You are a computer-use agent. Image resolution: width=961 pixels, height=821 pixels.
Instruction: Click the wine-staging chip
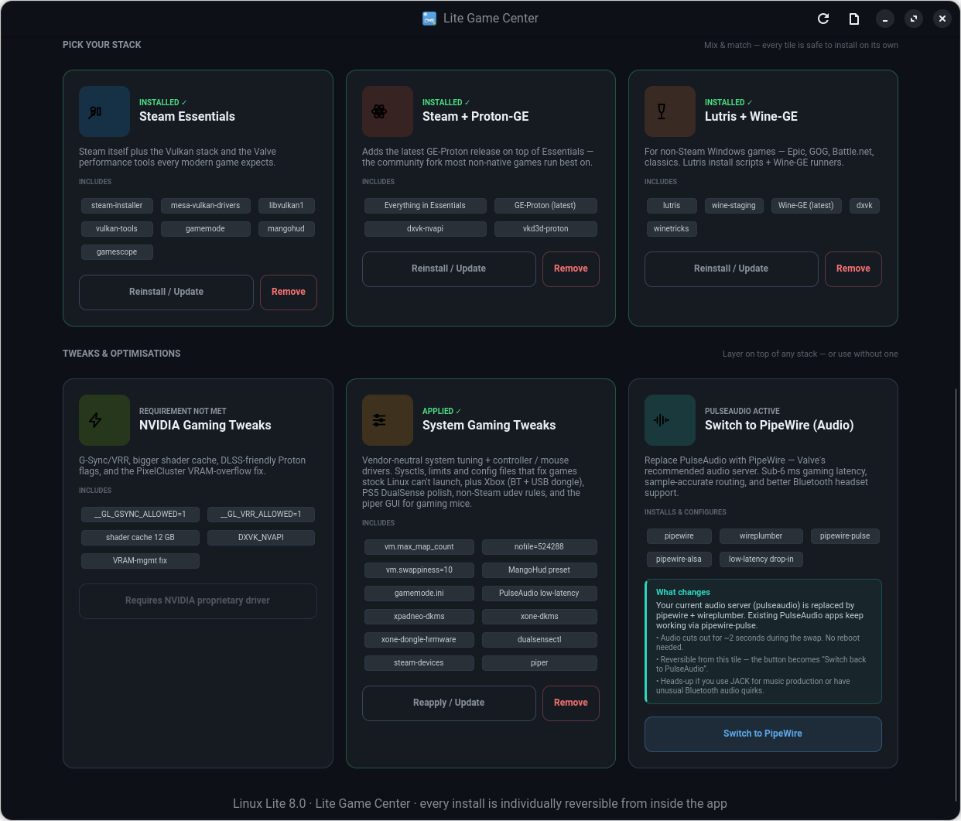pos(734,206)
